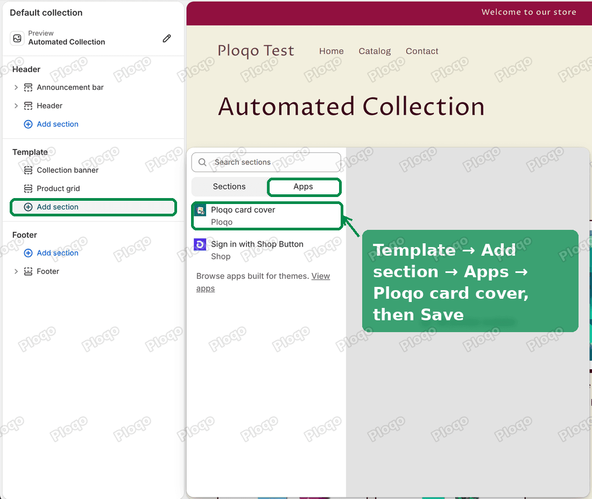Expand the Announcement bar section
This screenshot has height=499, width=592.
coord(16,87)
